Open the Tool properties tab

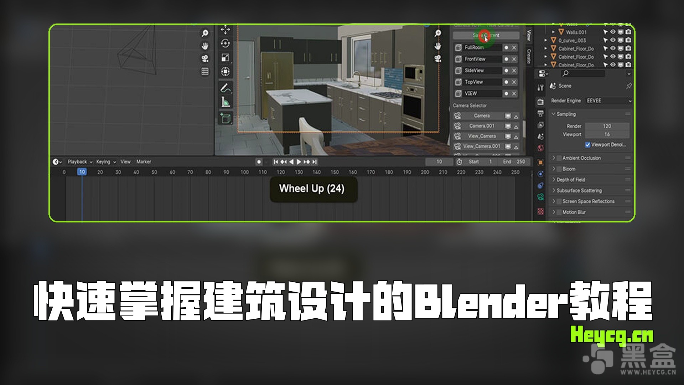point(540,87)
